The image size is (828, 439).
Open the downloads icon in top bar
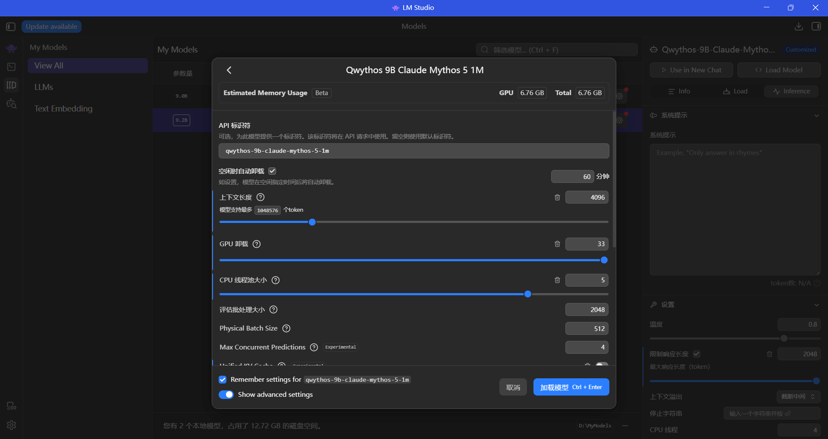click(x=799, y=27)
